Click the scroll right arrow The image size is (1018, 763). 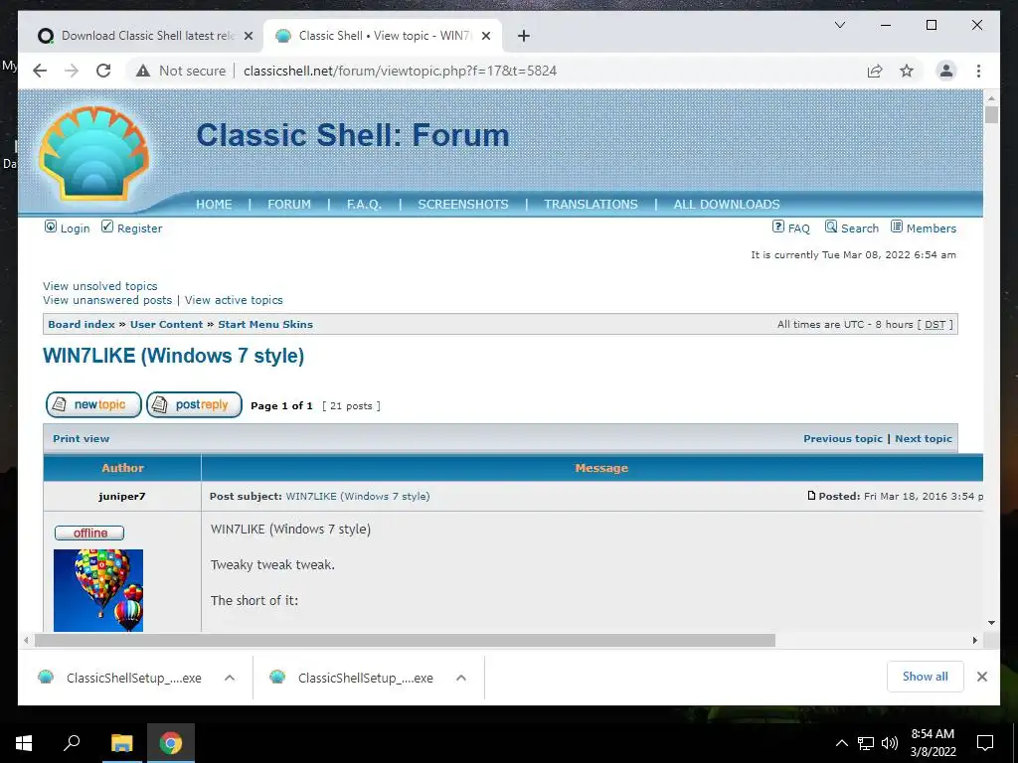pos(975,641)
